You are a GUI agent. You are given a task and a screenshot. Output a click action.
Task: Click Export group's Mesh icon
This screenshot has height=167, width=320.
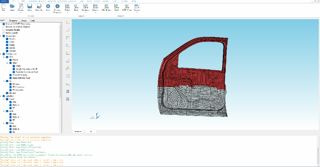click(116, 6)
